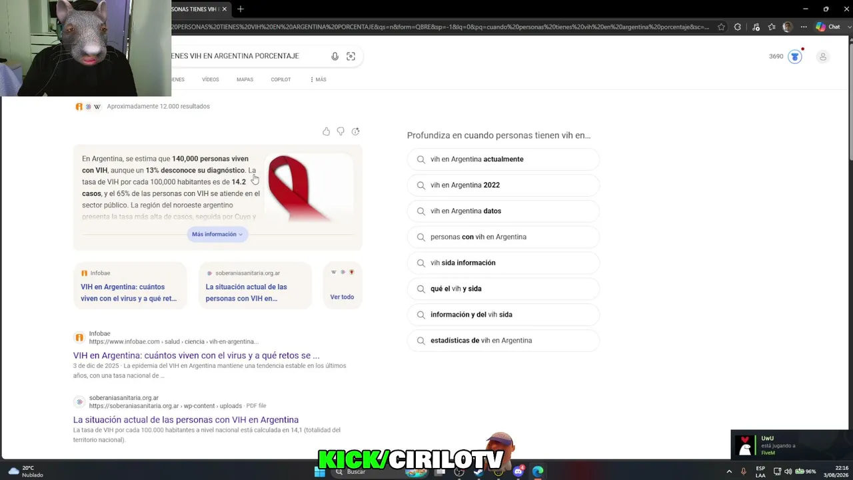Open the Windows Start menu
Image resolution: width=853 pixels, height=480 pixels.
pyautogui.click(x=320, y=472)
